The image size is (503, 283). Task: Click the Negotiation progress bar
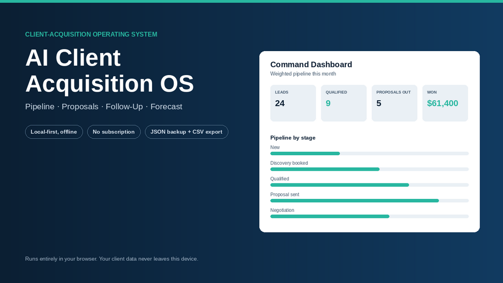(x=369, y=216)
